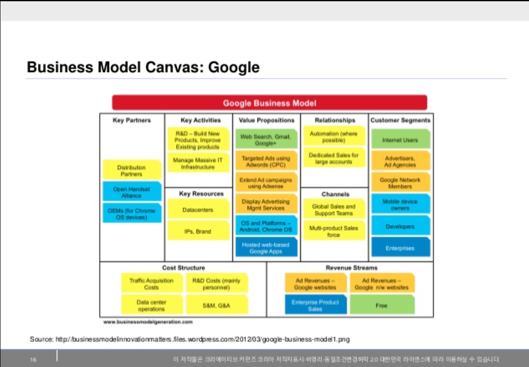The width and height of the screenshot is (529, 367).
Task: Click the slide number "16" in the footer
Action: coord(33,359)
